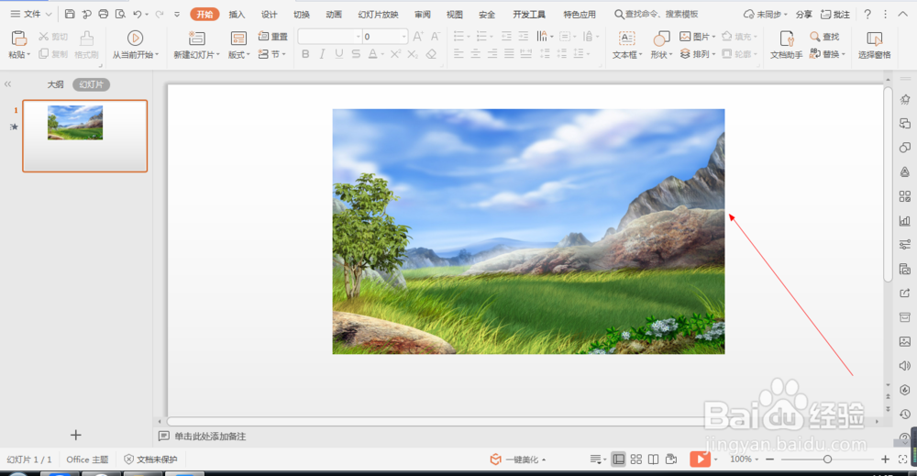Click the Comments (批注) button

tap(835, 14)
